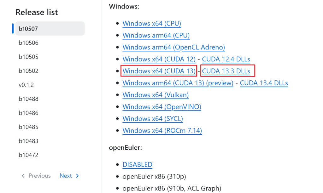Click the Previous chevron arrow icon
This screenshot has width=323, height=193.
pyautogui.click(x=23, y=176)
